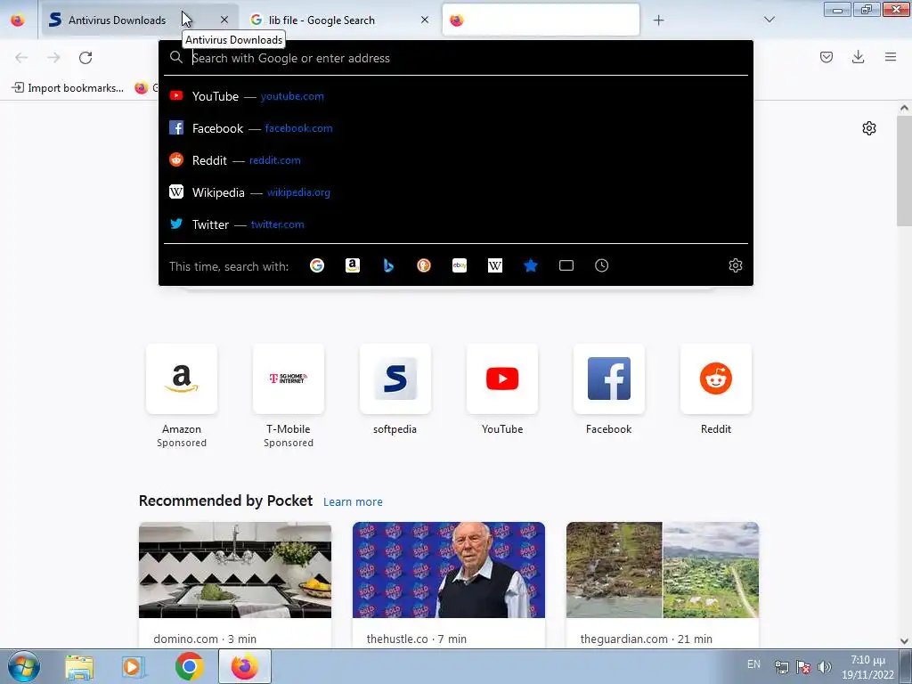The width and height of the screenshot is (912, 684).
Task: Launch Windows Media Player from taskbar
Action: click(134, 666)
